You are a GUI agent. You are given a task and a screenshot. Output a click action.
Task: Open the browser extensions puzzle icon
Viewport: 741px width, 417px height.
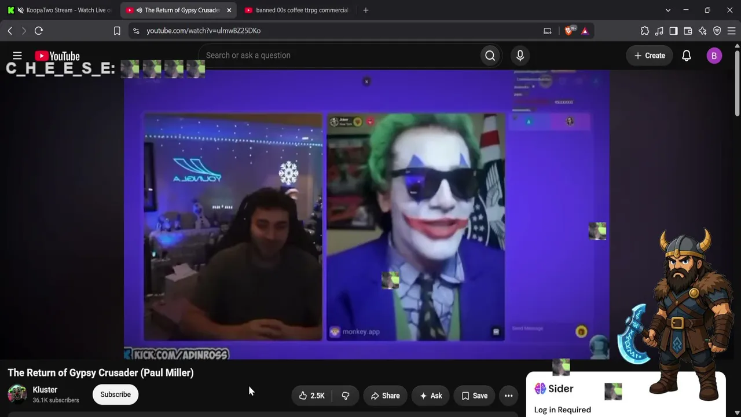(645, 31)
